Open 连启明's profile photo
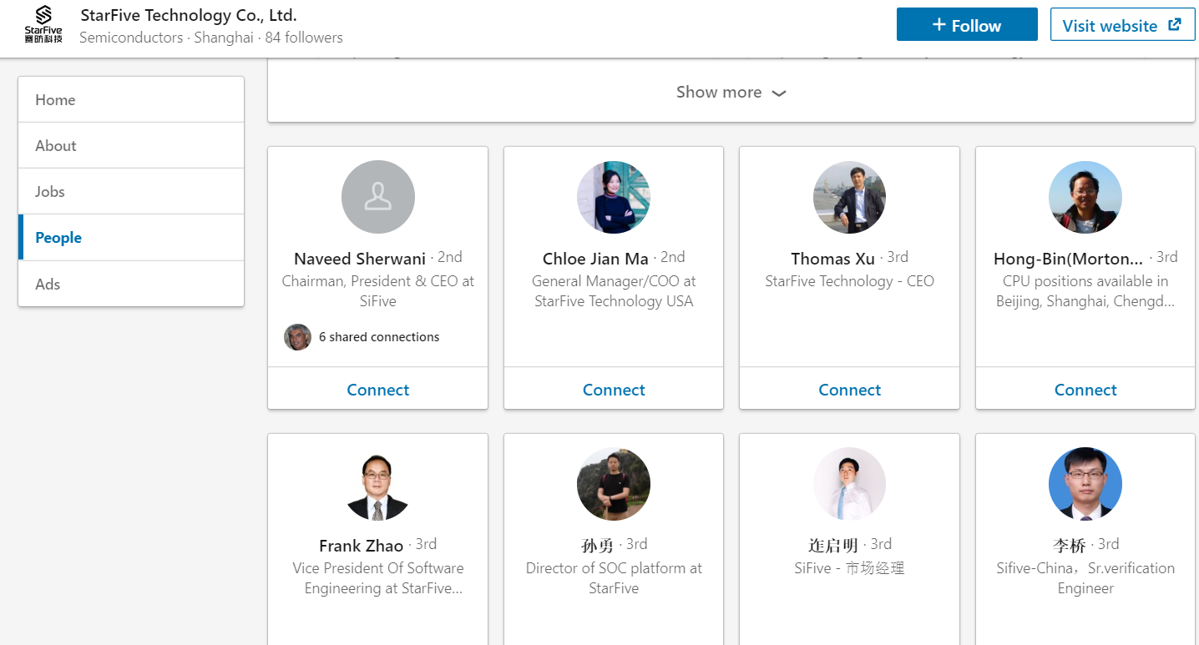This screenshot has height=645, width=1199. 850,484
